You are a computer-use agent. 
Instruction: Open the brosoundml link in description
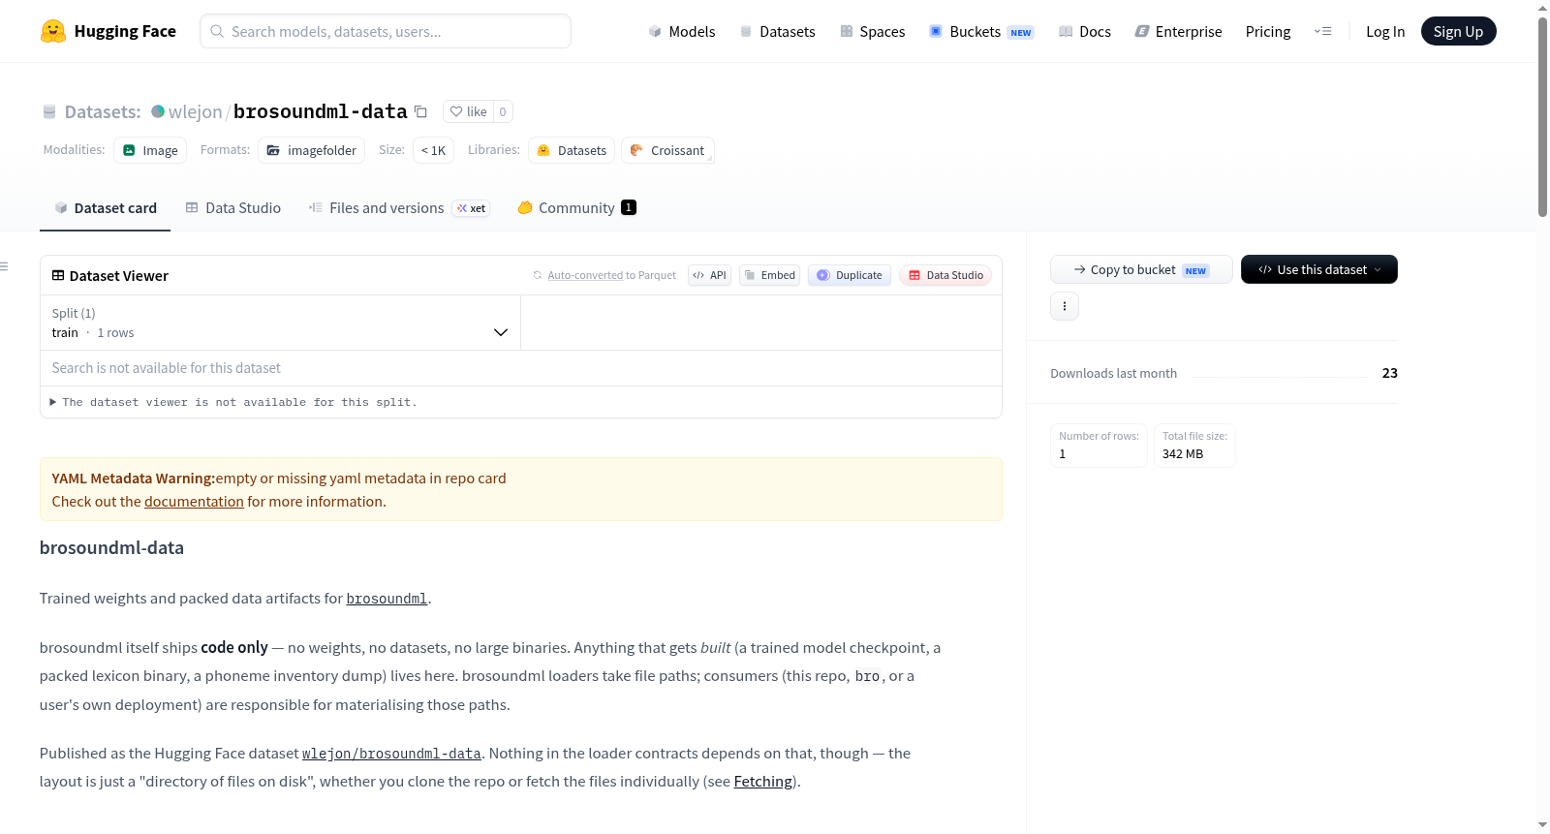[x=387, y=599]
